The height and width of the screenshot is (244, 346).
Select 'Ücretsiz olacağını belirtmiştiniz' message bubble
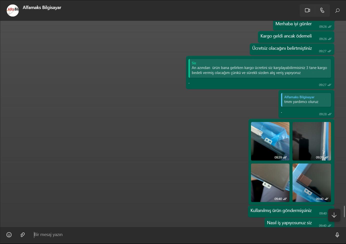tap(282, 48)
